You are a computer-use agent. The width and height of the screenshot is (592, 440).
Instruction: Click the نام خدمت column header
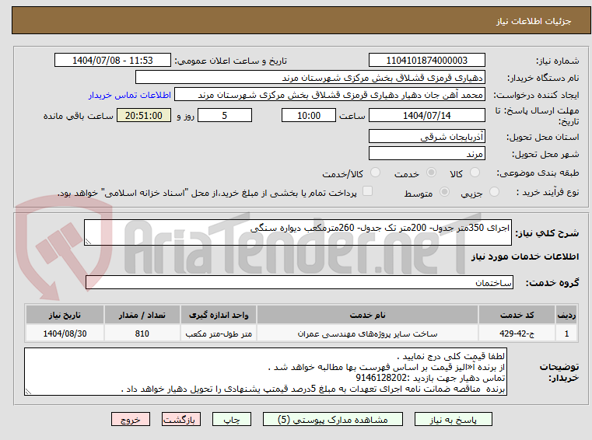[x=367, y=315]
